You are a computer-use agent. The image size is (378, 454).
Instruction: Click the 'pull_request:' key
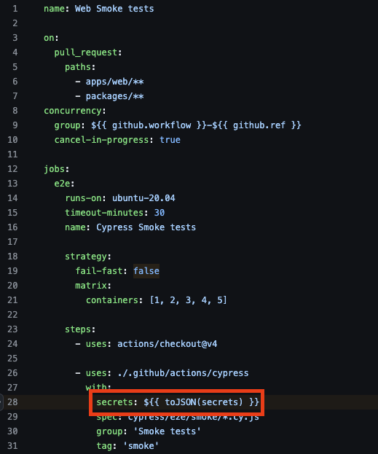click(x=88, y=52)
